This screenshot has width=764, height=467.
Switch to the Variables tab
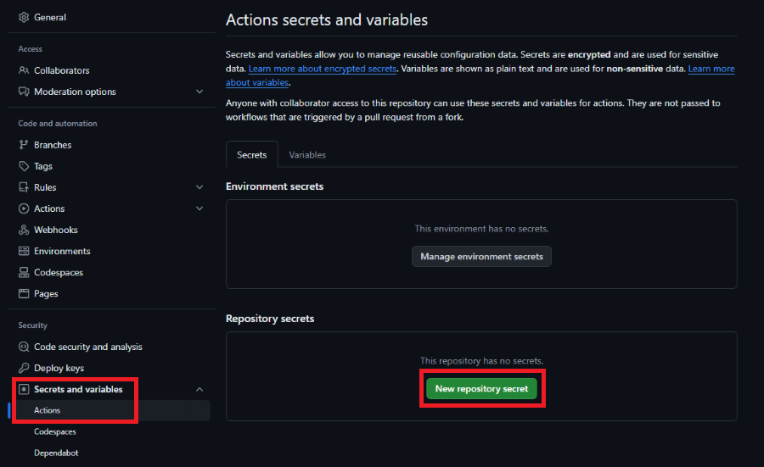tap(307, 155)
